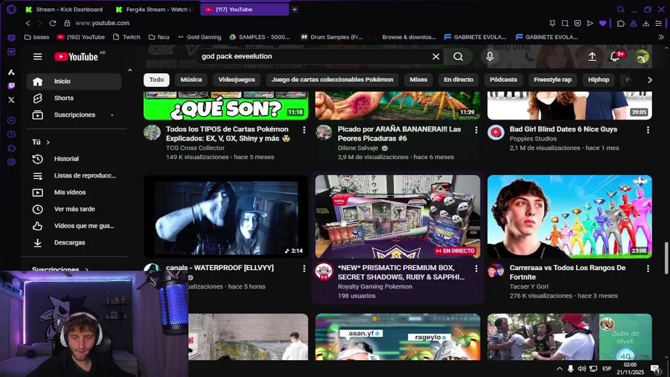Open the Dilane Salvaje channel link
Image resolution: width=670 pixels, height=377 pixels.
(358, 148)
